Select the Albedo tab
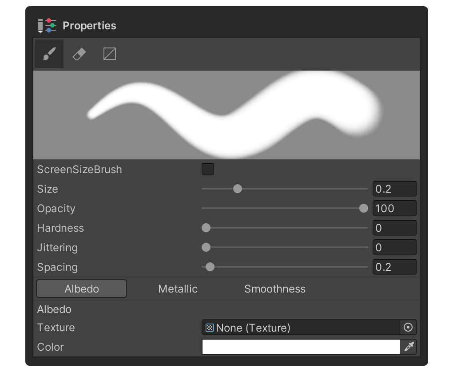The width and height of the screenshot is (453, 372). pyautogui.click(x=81, y=289)
